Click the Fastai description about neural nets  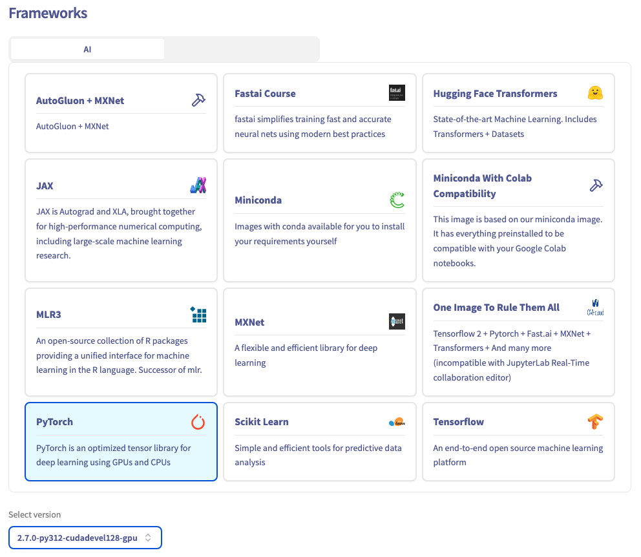[313, 127]
